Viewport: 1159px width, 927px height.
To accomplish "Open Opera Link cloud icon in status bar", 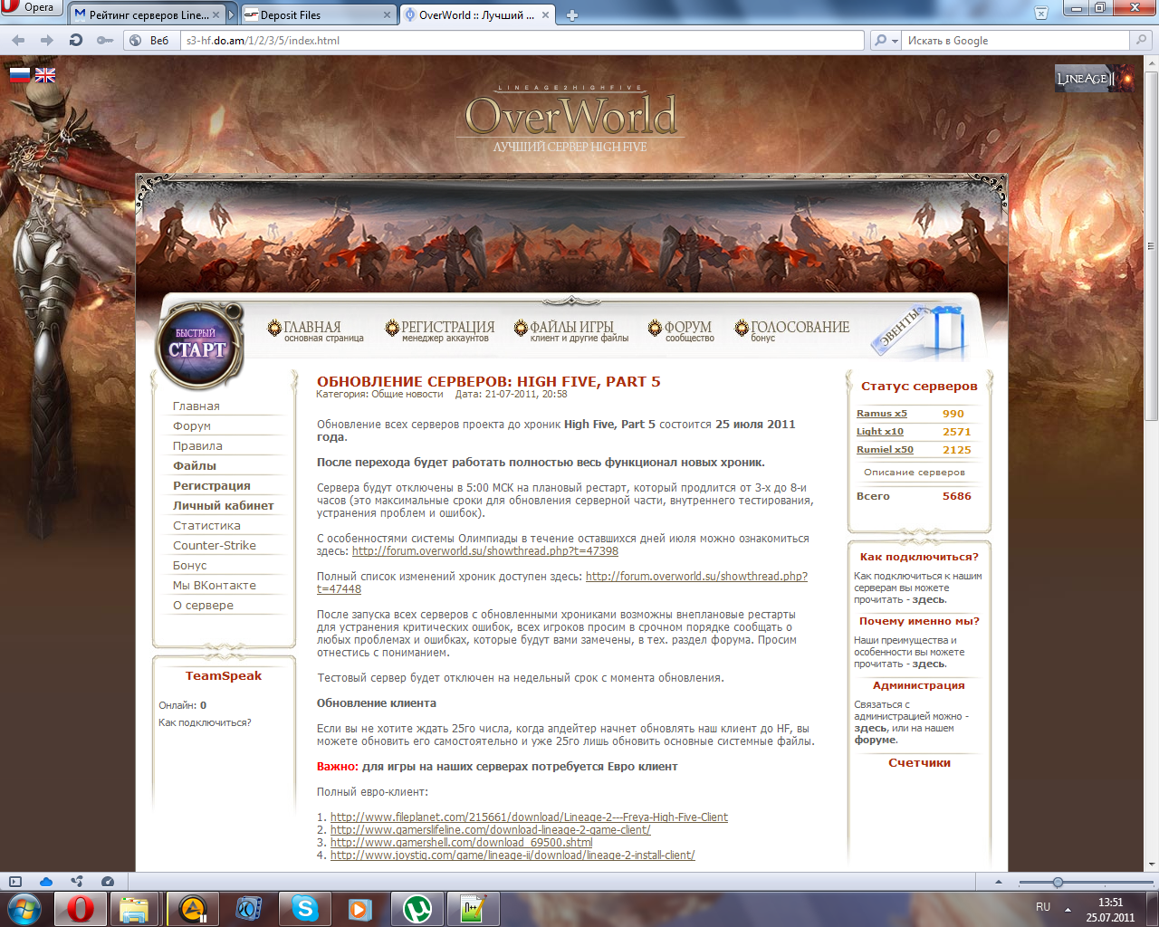I will click(x=46, y=882).
